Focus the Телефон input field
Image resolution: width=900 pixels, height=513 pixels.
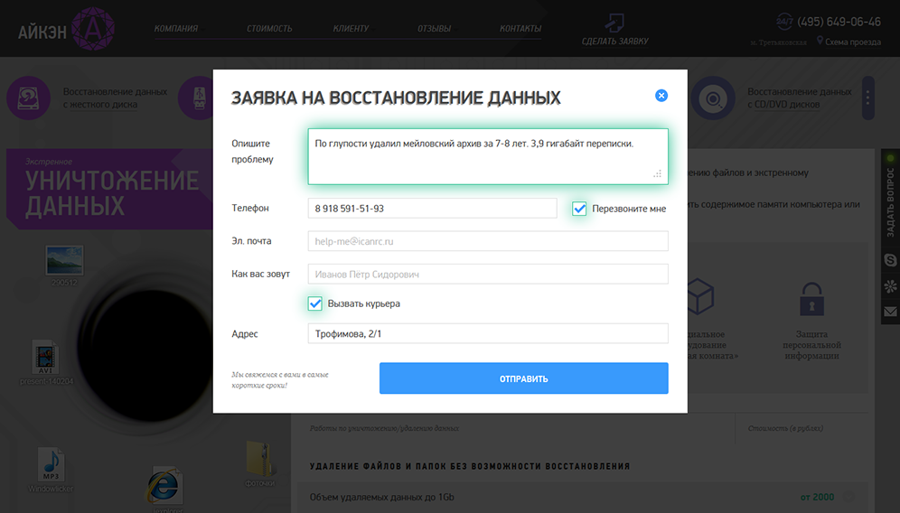click(x=432, y=209)
